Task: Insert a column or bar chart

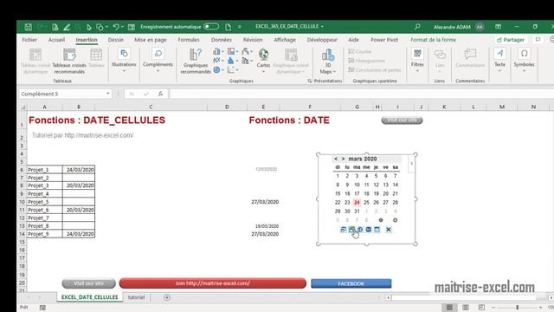Action: click(x=216, y=52)
